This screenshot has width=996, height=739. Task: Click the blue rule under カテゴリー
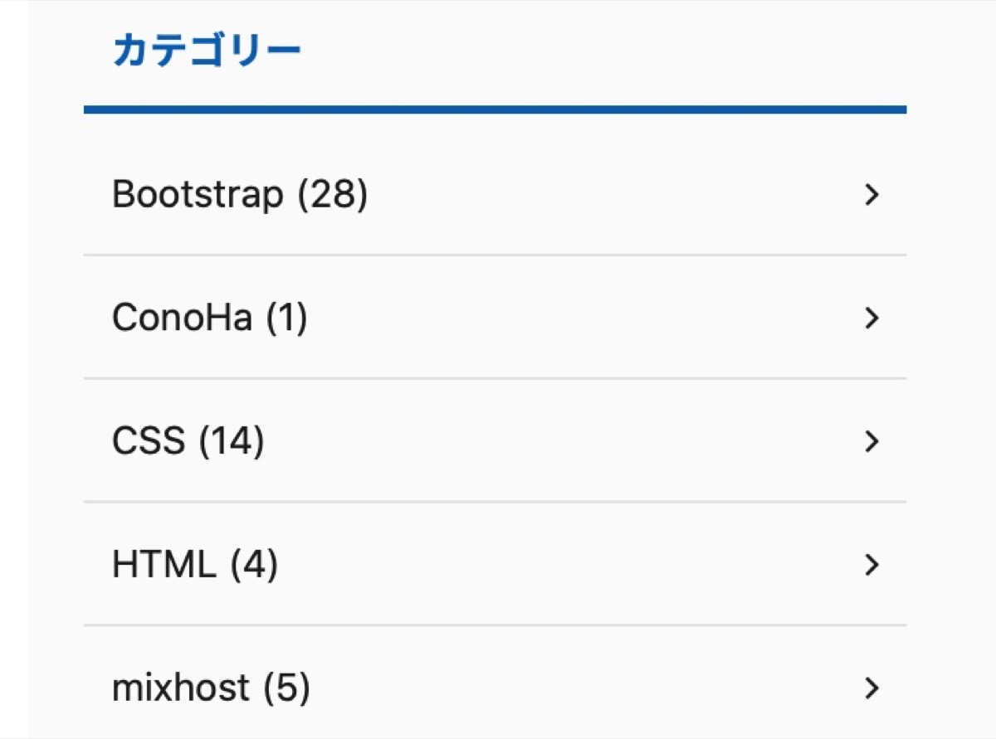point(495,109)
